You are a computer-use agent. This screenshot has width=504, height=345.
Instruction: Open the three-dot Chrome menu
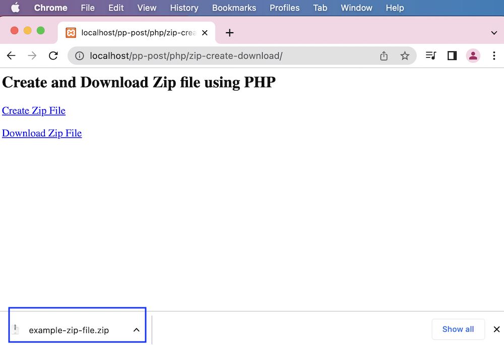pyautogui.click(x=494, y=56)
